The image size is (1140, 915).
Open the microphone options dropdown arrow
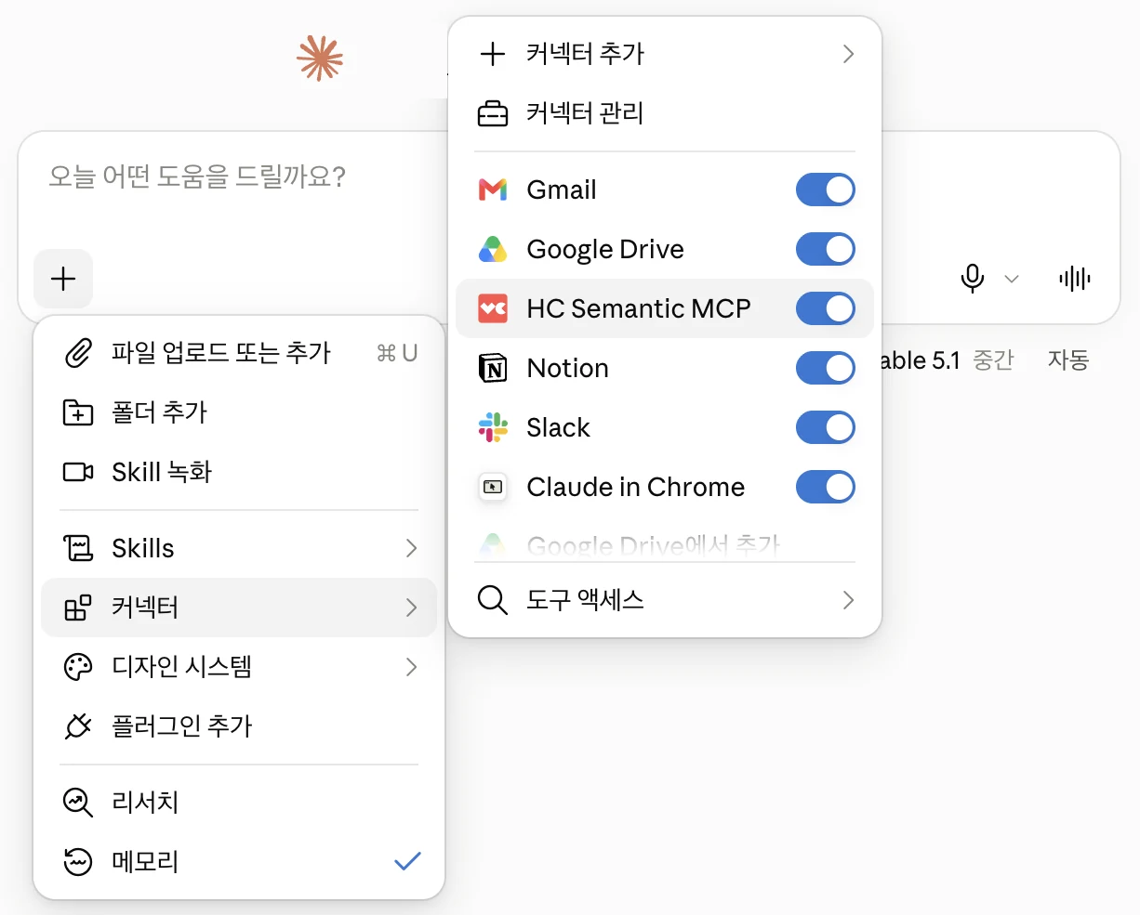coord(1013,279)
